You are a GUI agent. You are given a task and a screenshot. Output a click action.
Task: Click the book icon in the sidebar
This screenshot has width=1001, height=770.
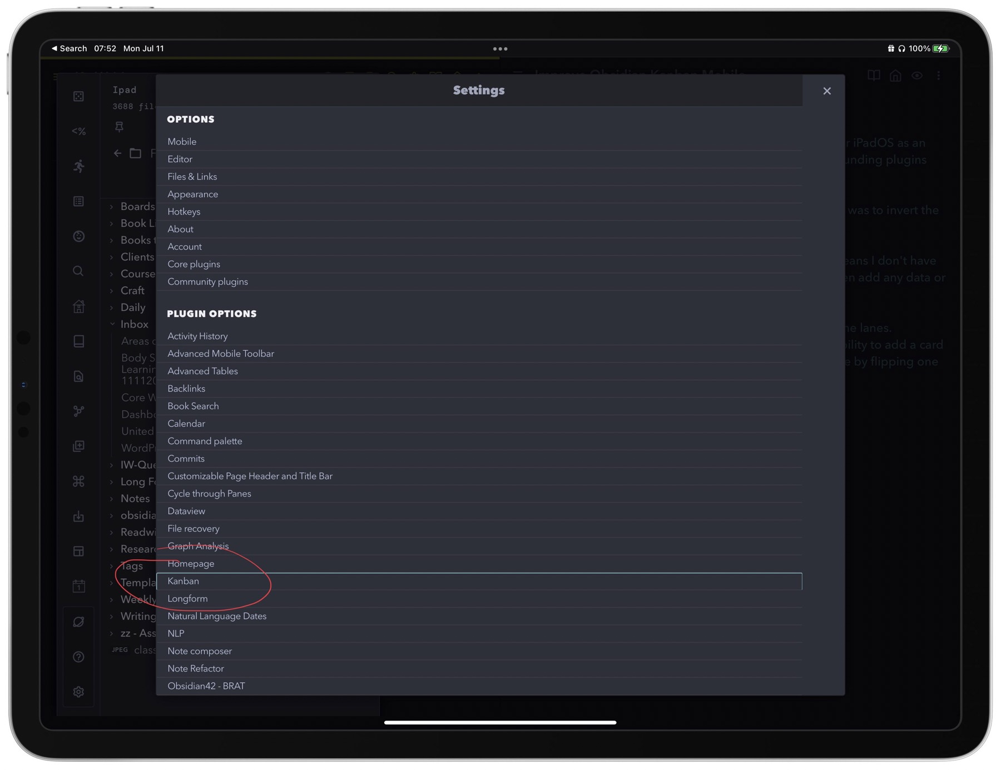[79, 341]
